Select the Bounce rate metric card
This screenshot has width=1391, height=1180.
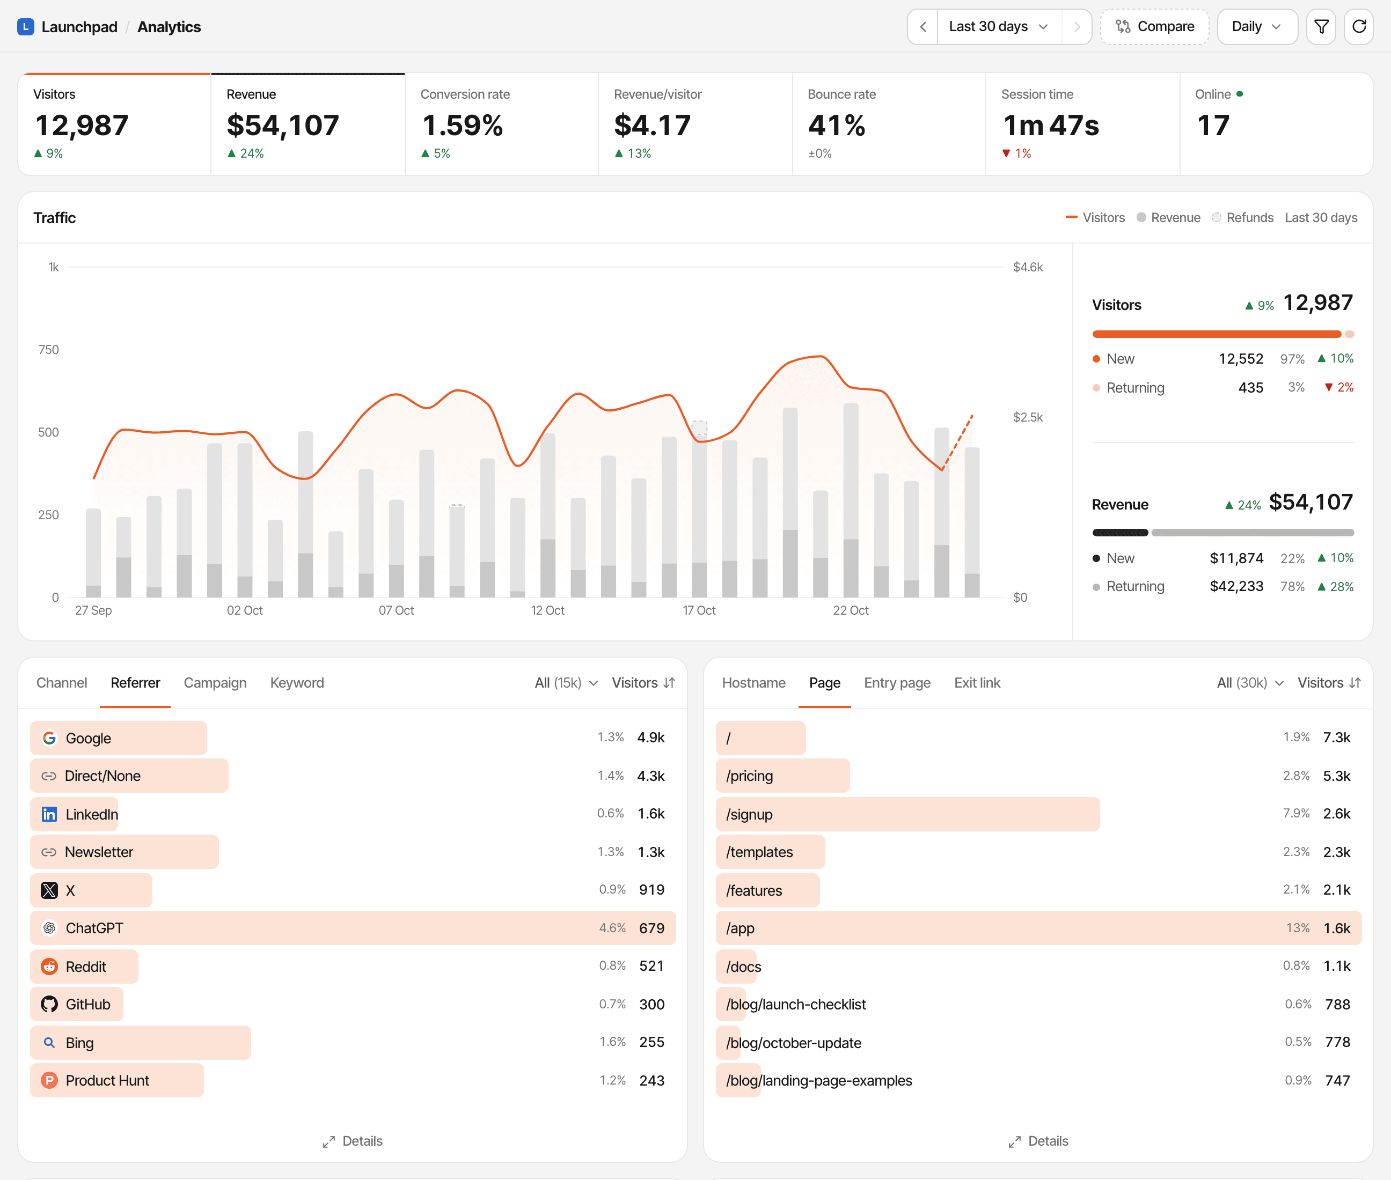click(x=889, y=124)
